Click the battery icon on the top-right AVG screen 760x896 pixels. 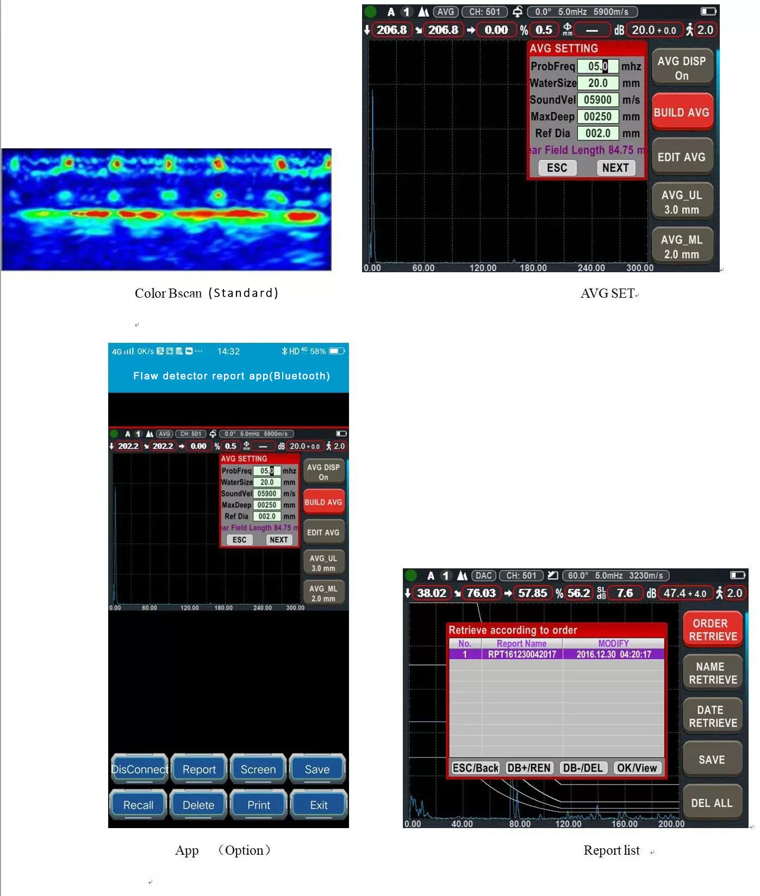coord(708,11)
